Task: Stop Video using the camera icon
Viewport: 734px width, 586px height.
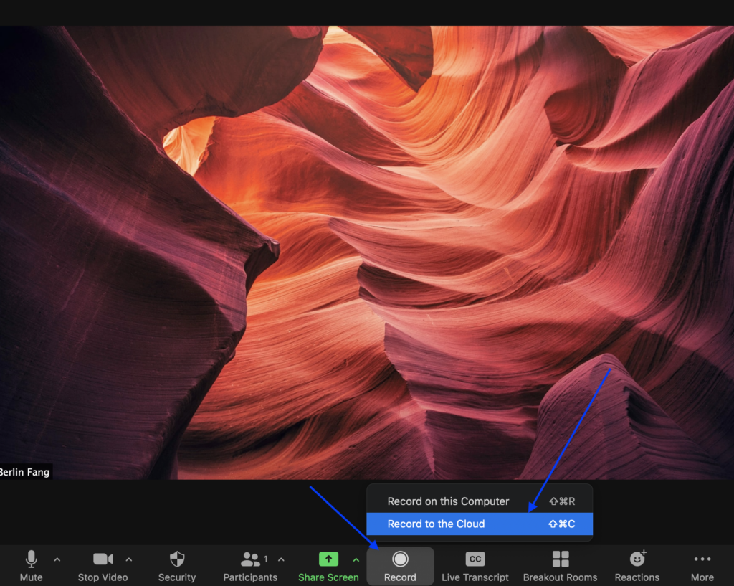Action: pos(103,559)
